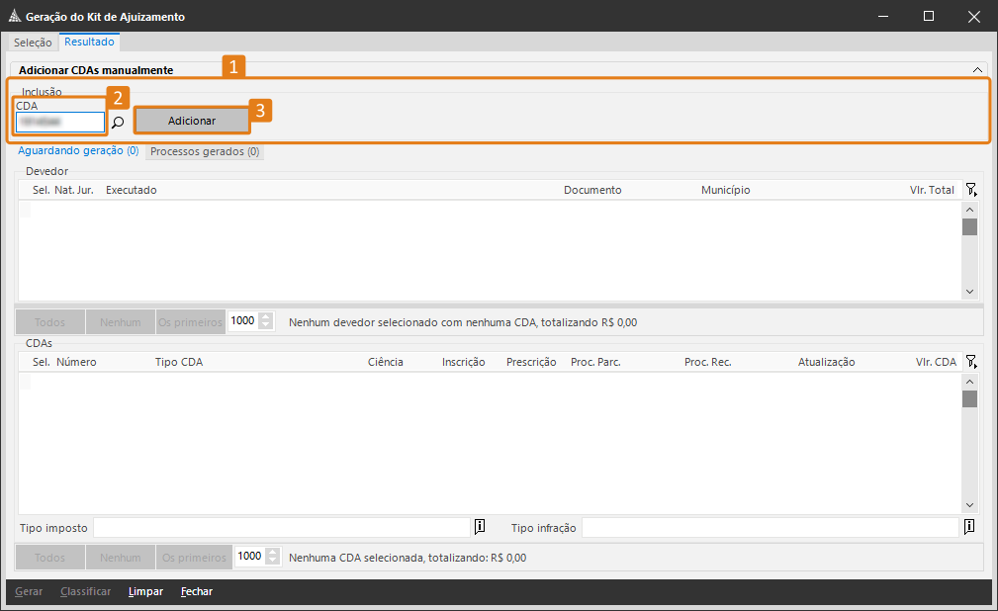Collapse the Adicionar CDAs manualmente panel
This screenshot has height=611, width=998.
click(x=977, y=70)
